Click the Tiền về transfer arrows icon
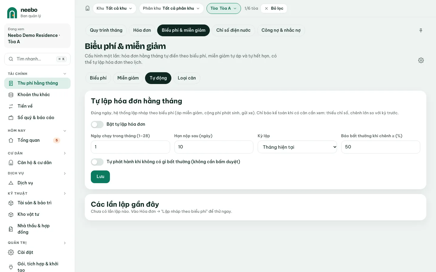The image size is (436, 272). click(11, 106)
